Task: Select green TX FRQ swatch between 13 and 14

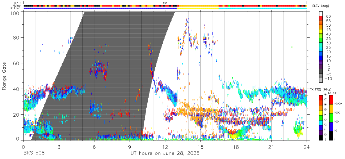Action: [321, 117]
